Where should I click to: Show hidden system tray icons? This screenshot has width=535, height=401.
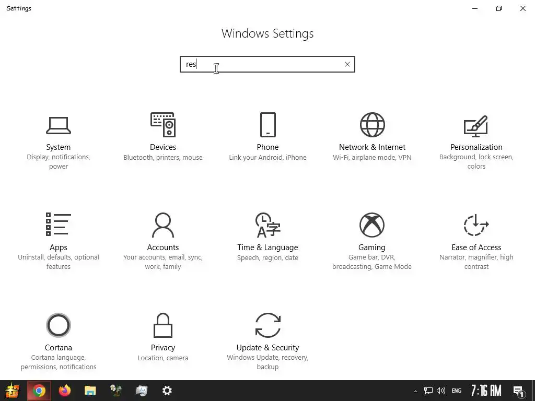click(415, 391)
